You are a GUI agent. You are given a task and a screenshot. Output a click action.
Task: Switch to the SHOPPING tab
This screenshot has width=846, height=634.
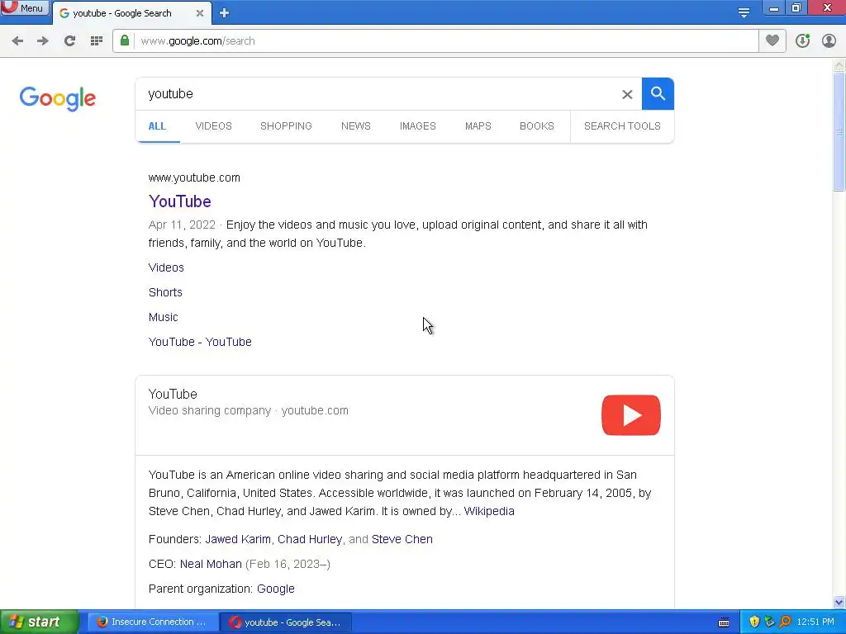pyautogui.click(x=286, y=126)
